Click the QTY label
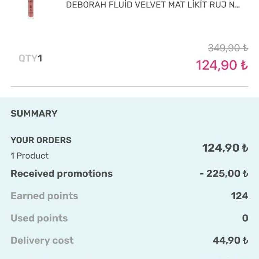Screen dimensions: 259x259 point(28,58)
